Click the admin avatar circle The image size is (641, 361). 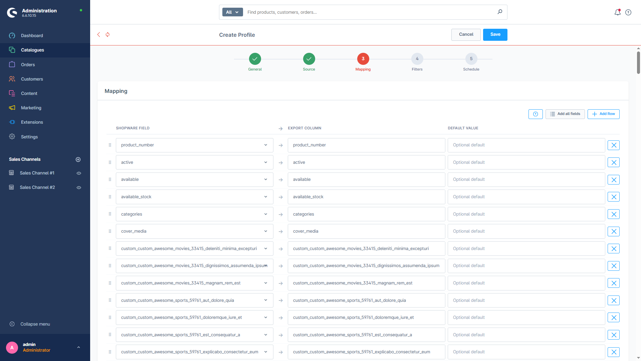point(12,348)
